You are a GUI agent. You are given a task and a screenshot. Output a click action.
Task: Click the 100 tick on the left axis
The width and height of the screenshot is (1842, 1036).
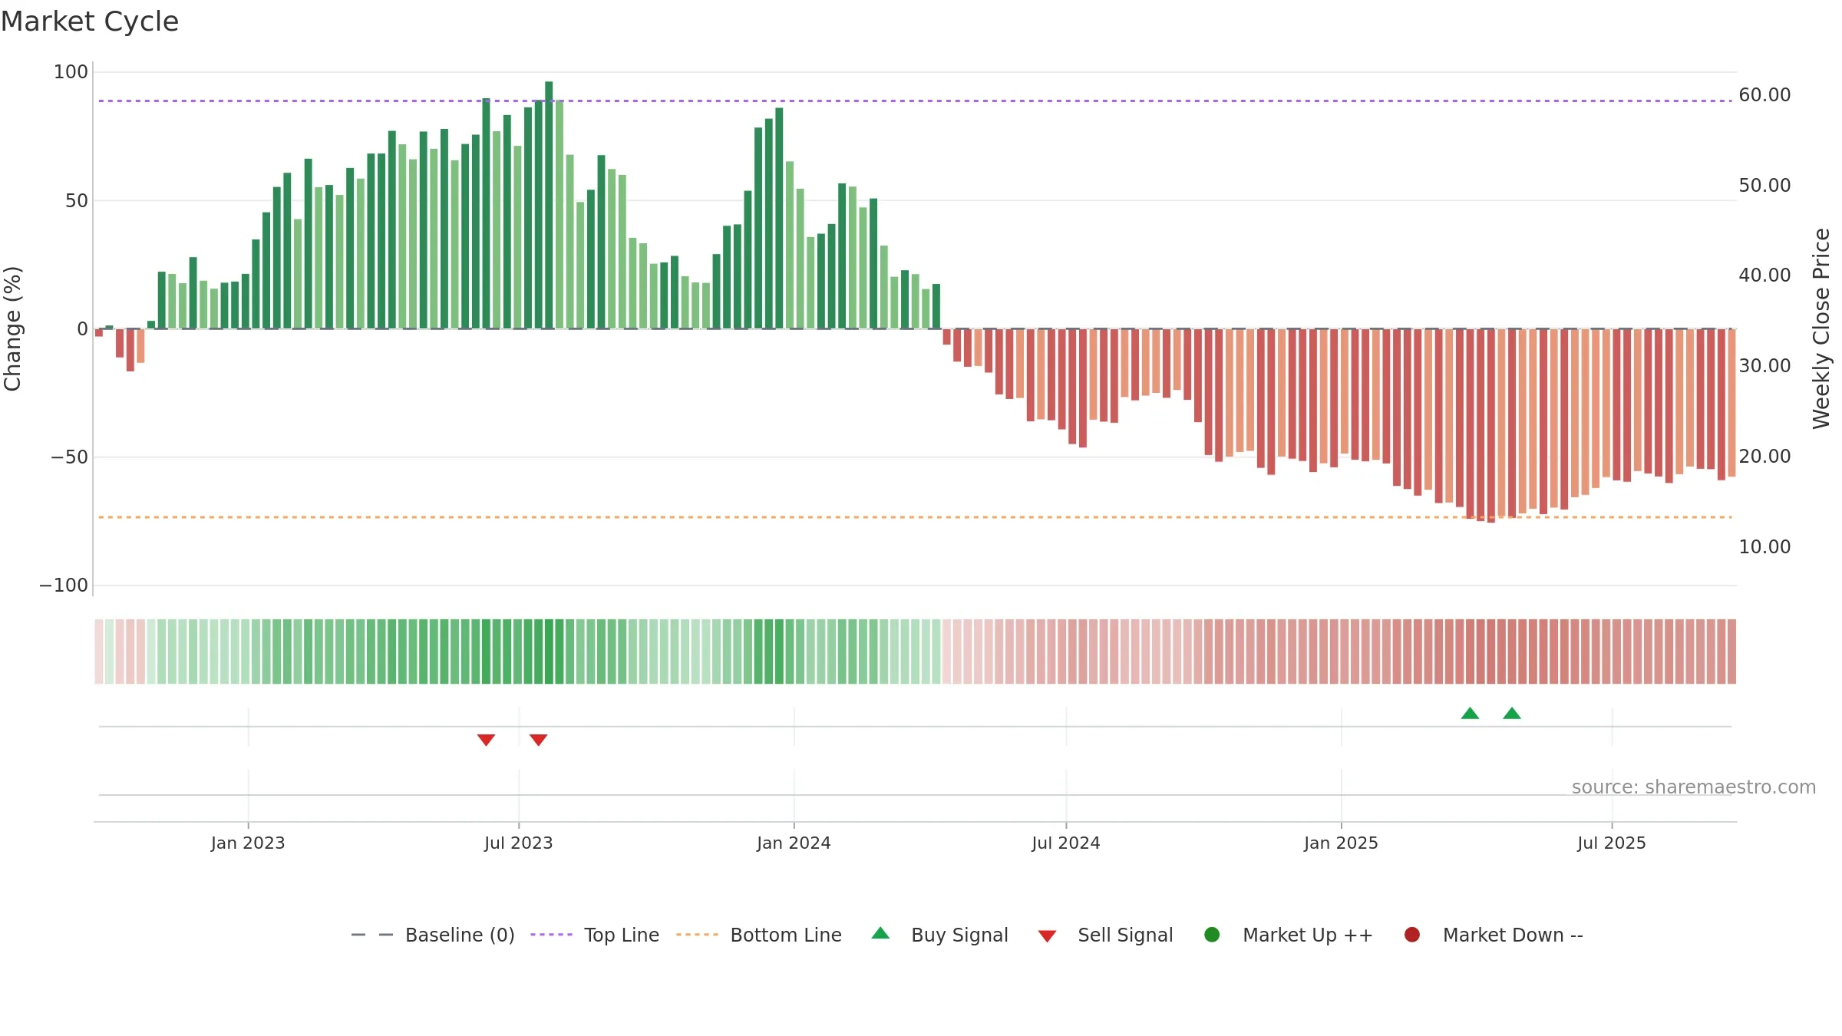71,72
